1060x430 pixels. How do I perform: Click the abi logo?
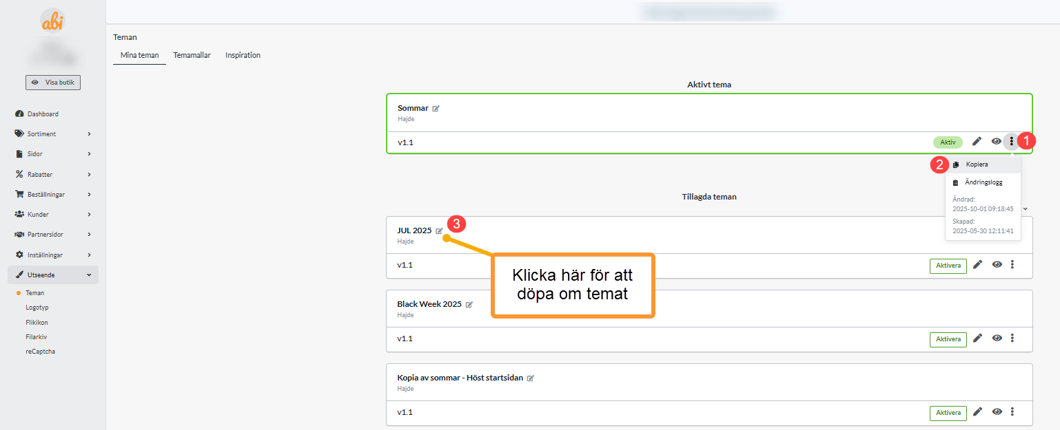(x=52, y=21)
